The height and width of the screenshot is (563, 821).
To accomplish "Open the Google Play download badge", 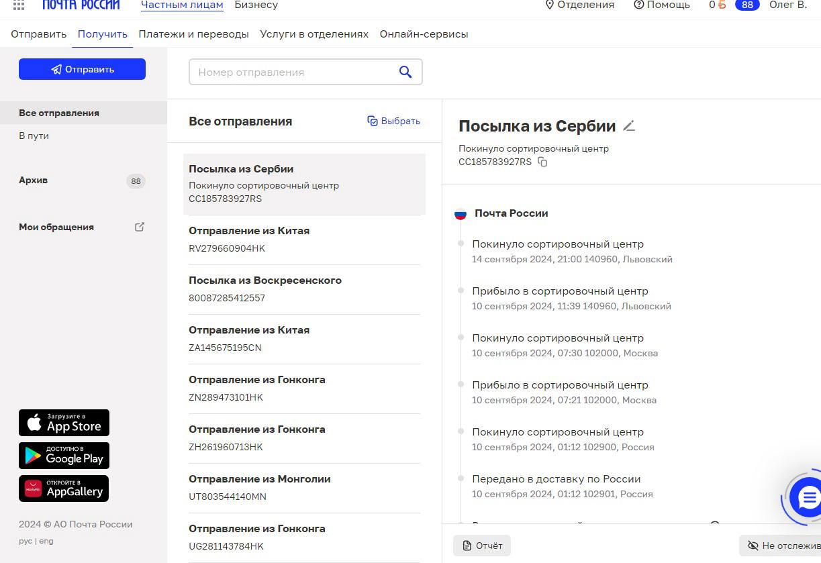I will [64, 456].
